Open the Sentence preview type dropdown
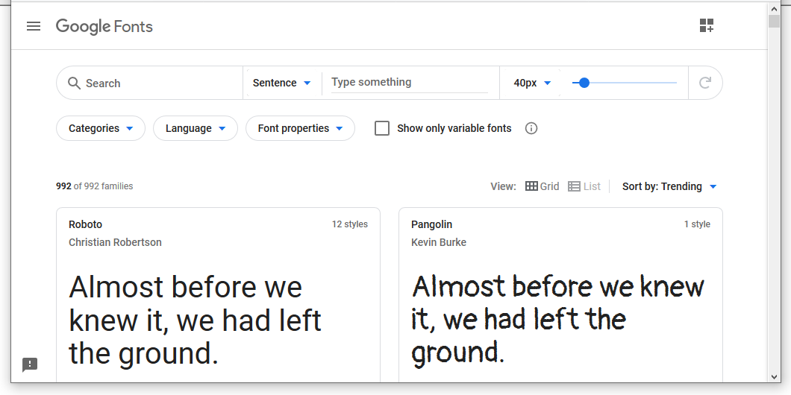Image resolution: width=791 pixels, height=395 pixels. click(x=282, y=83)
